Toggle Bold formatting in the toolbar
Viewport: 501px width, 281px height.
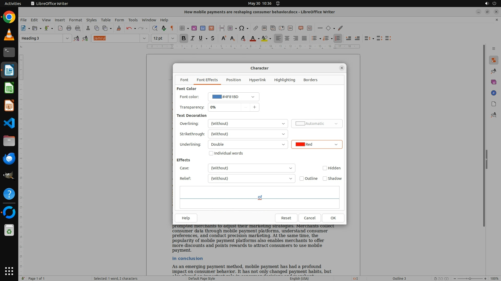(183, 38)
